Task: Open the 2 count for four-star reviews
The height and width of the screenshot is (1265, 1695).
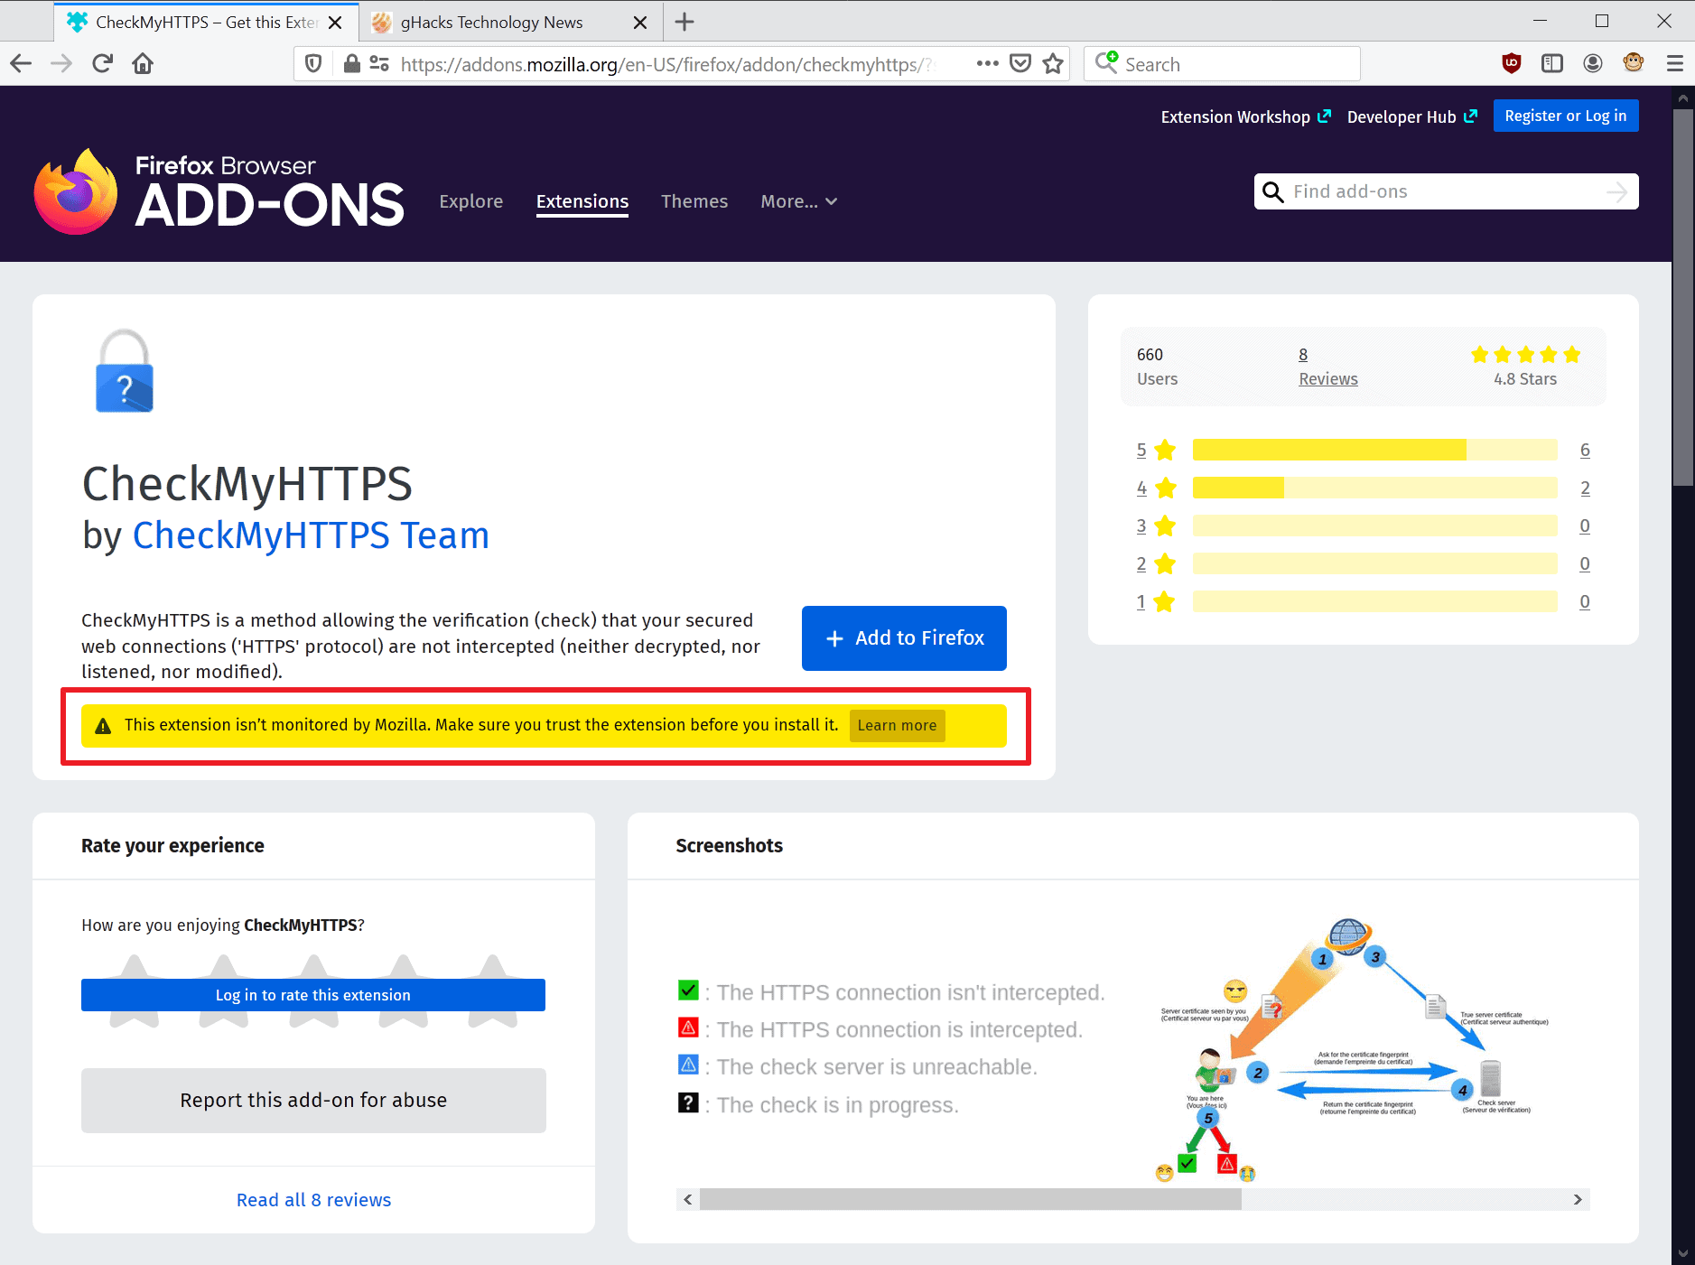Action: pyautogui.click(x=1585, y=488)
